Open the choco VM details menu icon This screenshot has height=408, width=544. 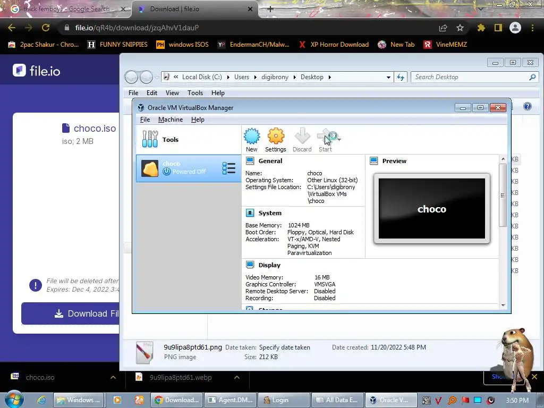(x=228, y=168)
